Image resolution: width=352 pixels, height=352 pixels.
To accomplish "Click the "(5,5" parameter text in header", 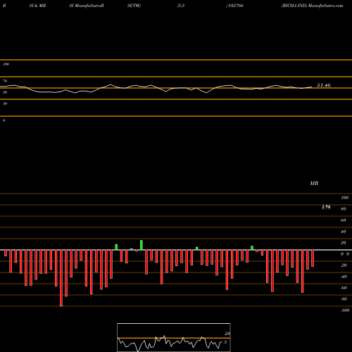I will (181, 6).
